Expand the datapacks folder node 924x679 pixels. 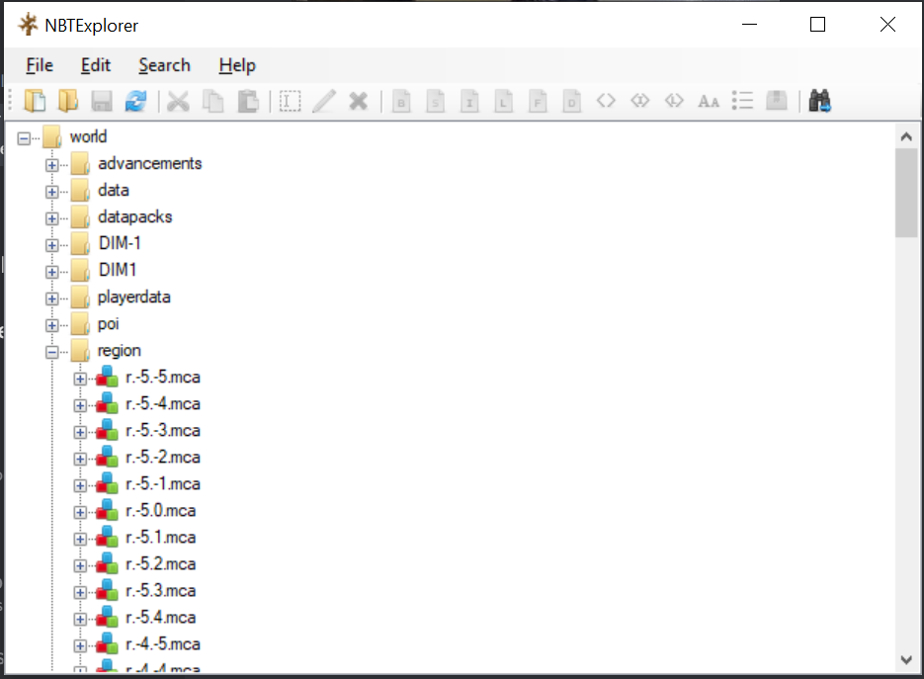[x=51, y=218]
